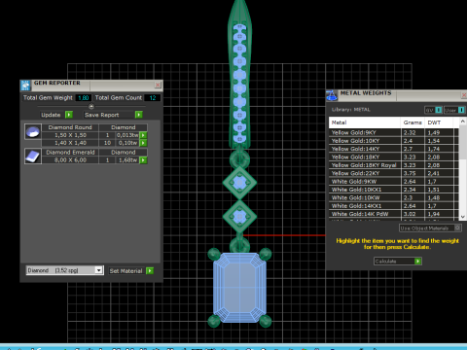Screen dimensions: 467x350
Task: Click the metal list scroll down arrow
Action: pyautogui.click(x=463, y=217)
